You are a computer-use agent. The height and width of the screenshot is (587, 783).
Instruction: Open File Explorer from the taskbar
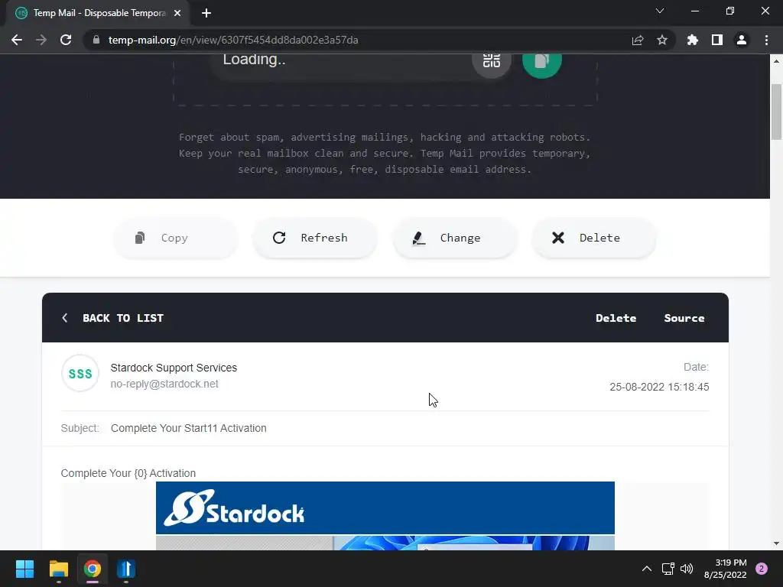[x=58, y=569]
